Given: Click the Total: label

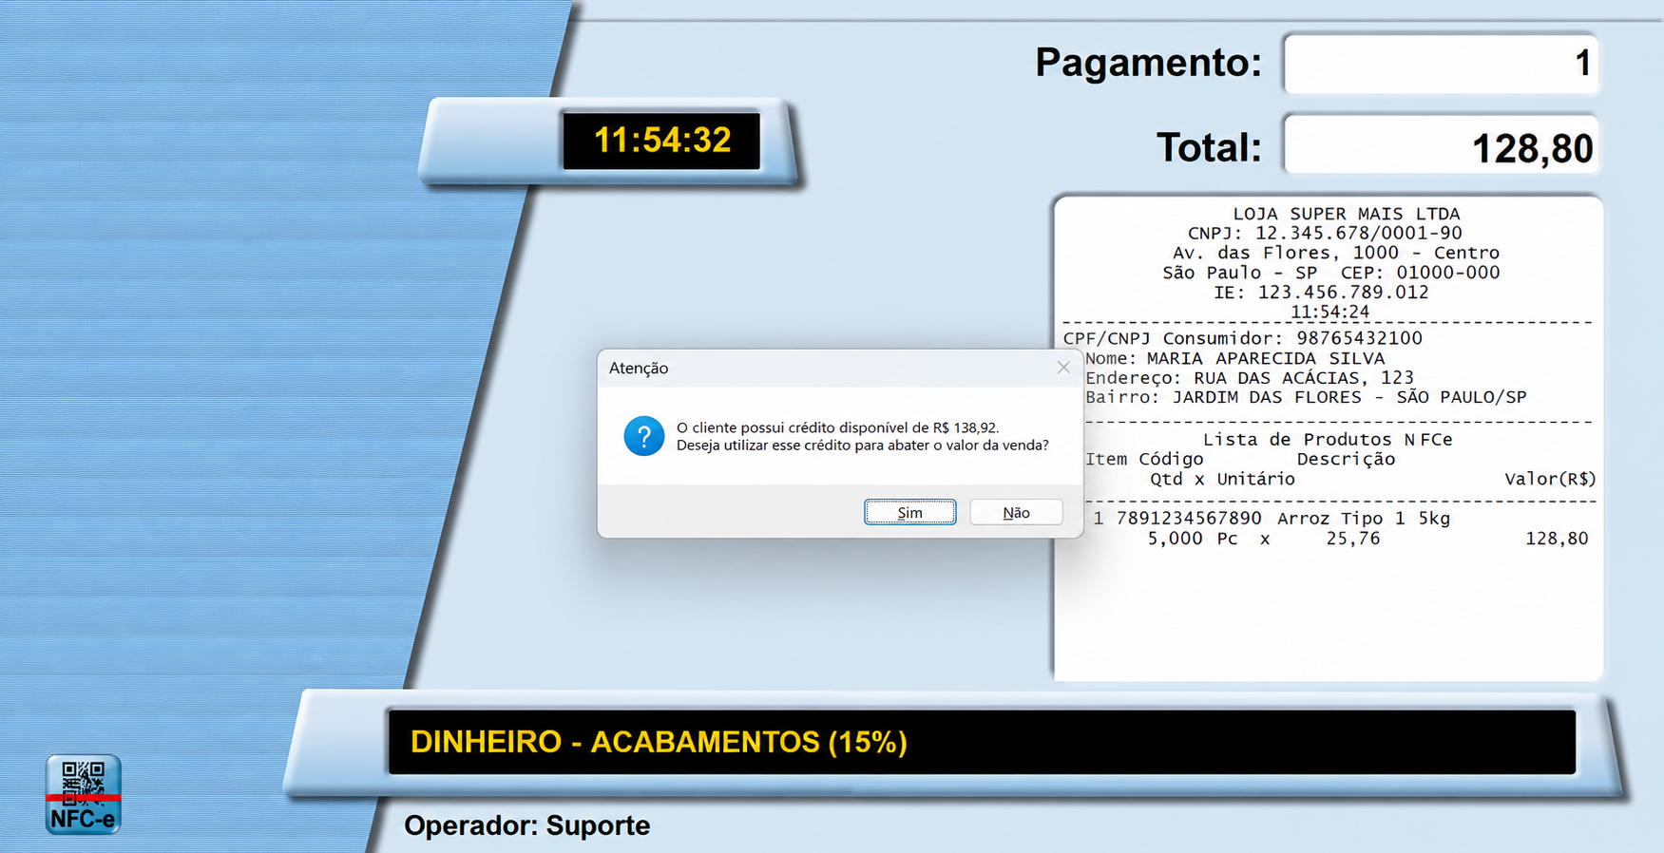Looking at the screenshot, I should (x=1209, y=147).
